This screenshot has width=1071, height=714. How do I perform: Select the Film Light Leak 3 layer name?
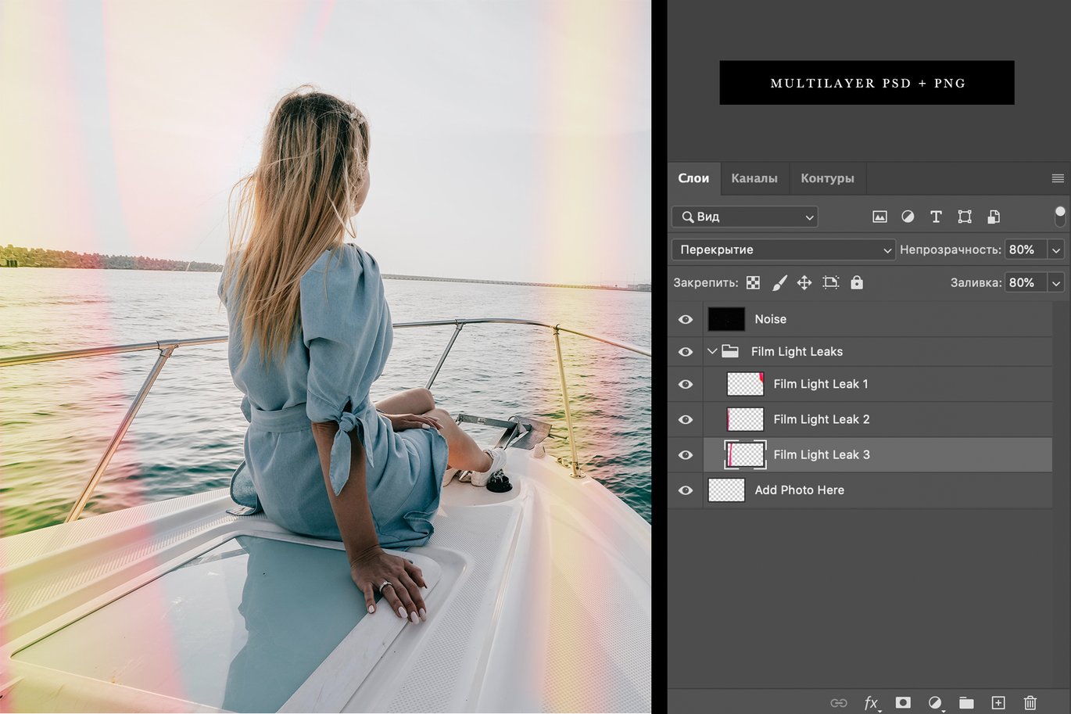coord(822,454)
